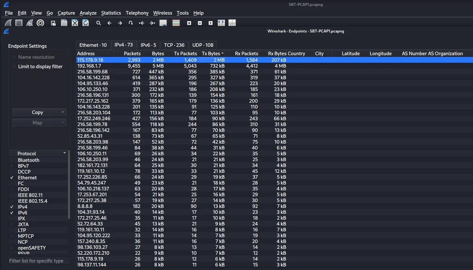Click the Wireshark logo in title bar
This screenshot has height=270, width=473.
tap(6, 5)
